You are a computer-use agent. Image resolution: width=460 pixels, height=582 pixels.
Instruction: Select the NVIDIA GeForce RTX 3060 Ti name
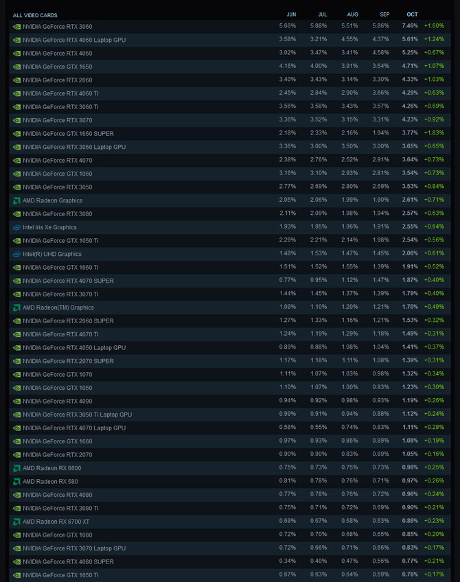point(60,107)
